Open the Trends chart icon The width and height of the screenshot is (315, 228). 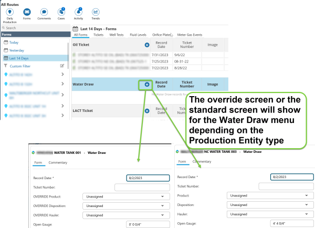[96, 12]
